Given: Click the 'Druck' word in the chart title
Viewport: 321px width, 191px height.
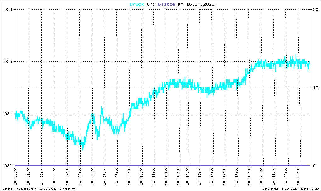Looking at the screenshot, I should click(x=137, y=4).
